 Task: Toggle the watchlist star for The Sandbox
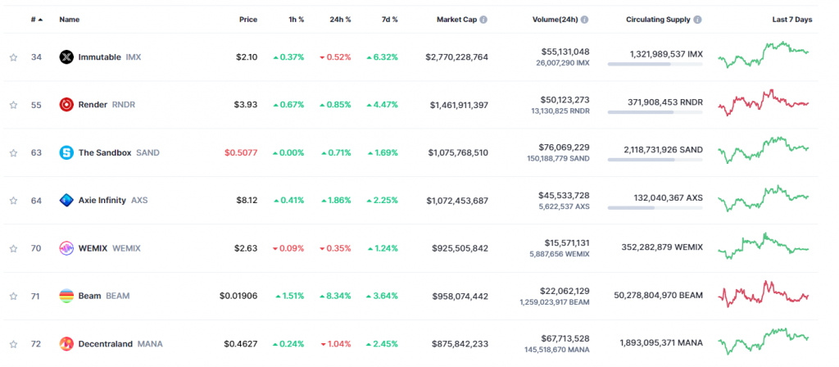pyautogui.click(x=13, y=153)
